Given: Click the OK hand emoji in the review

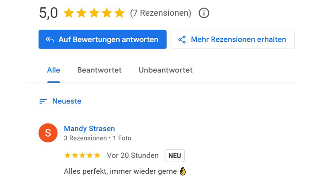Looking at the screenshot, I should [183, 171].
